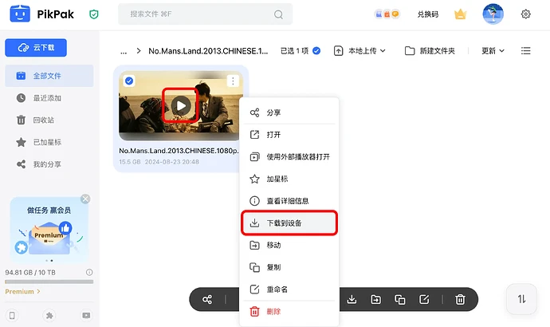
Task: Expand the breadcrumb ellipsis path
Action: point(124,51)
